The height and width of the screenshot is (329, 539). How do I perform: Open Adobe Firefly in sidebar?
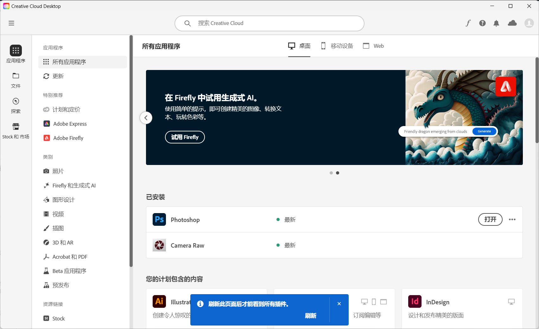(x=83, y=138)
